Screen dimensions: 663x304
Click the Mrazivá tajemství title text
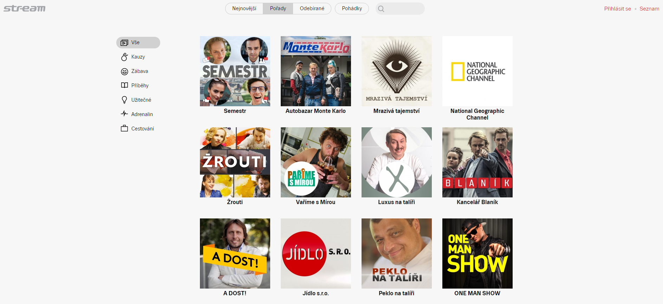397,111
